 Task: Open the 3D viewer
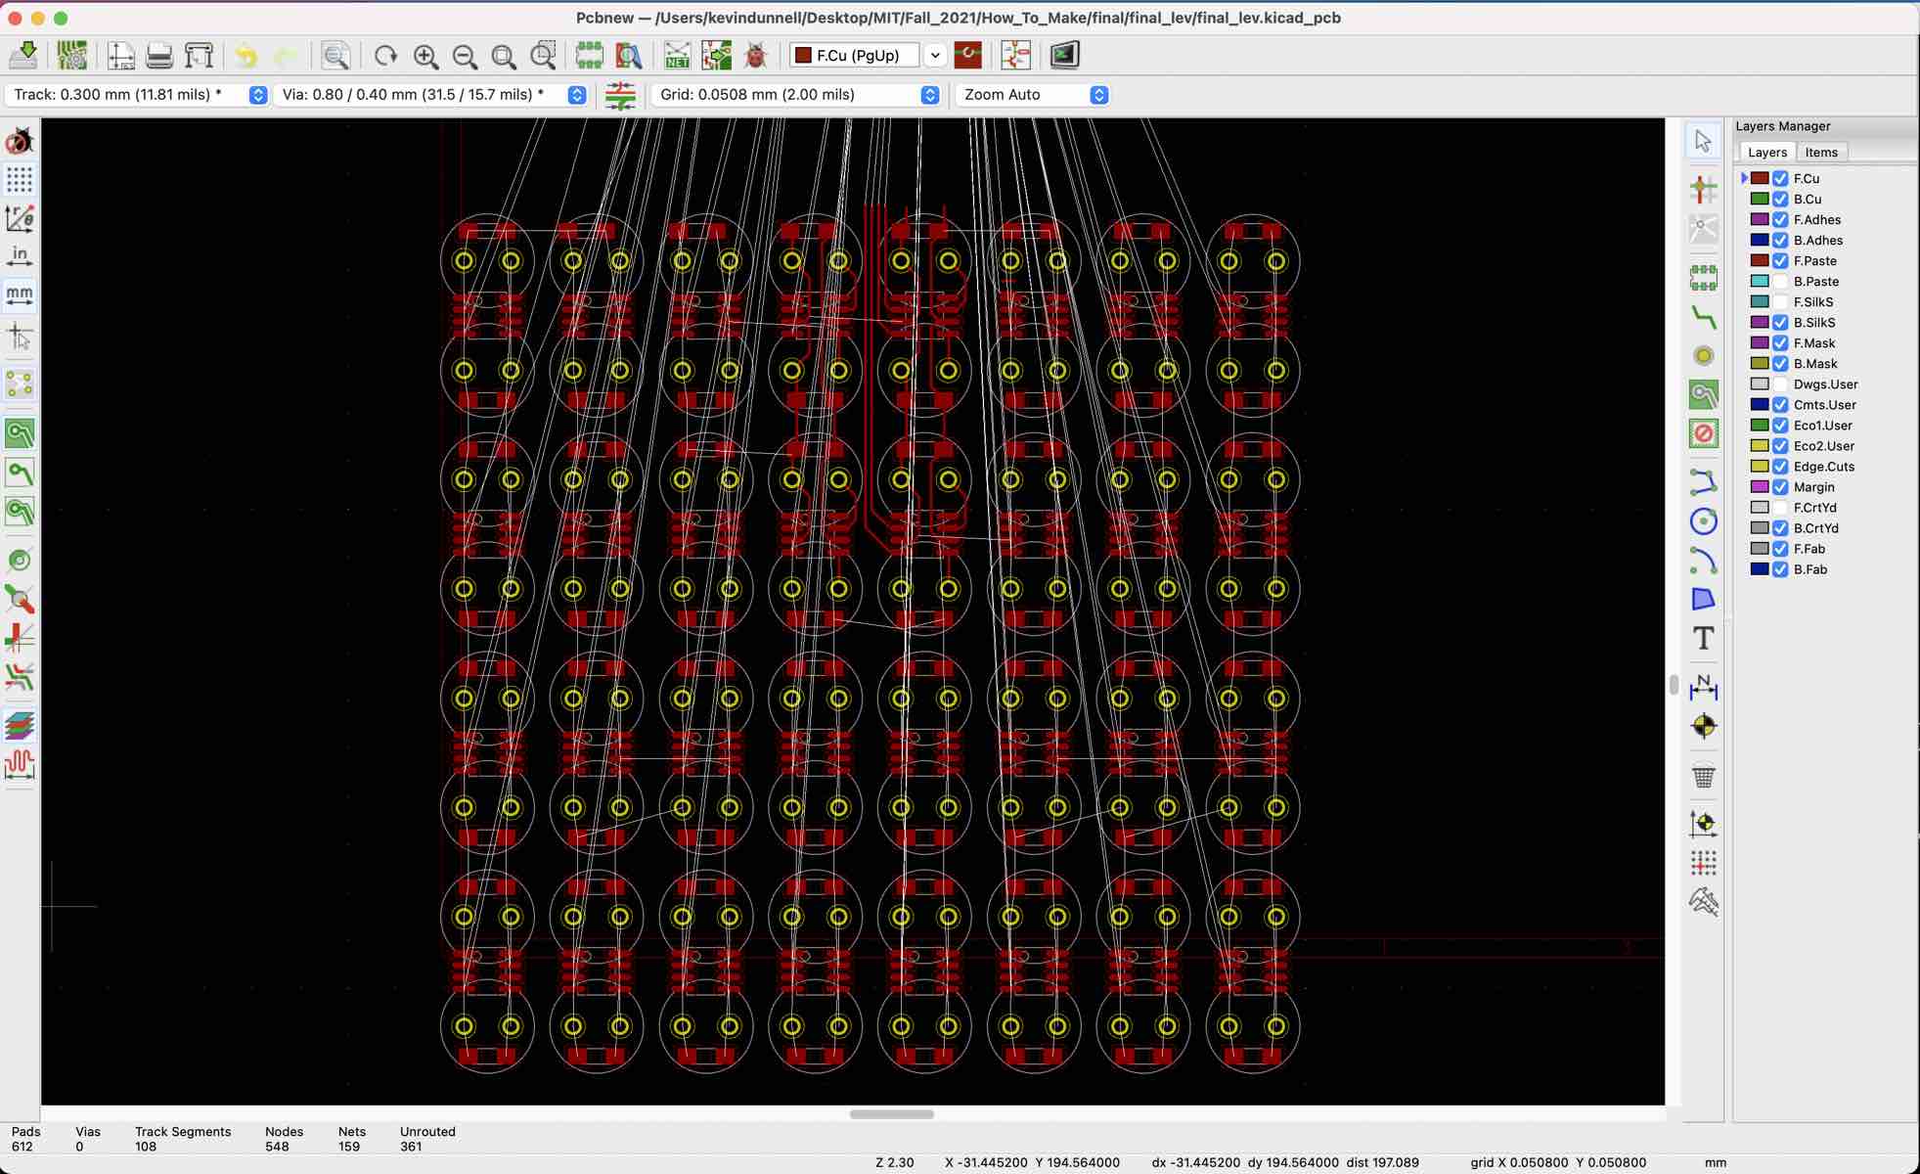[1064, 56]
